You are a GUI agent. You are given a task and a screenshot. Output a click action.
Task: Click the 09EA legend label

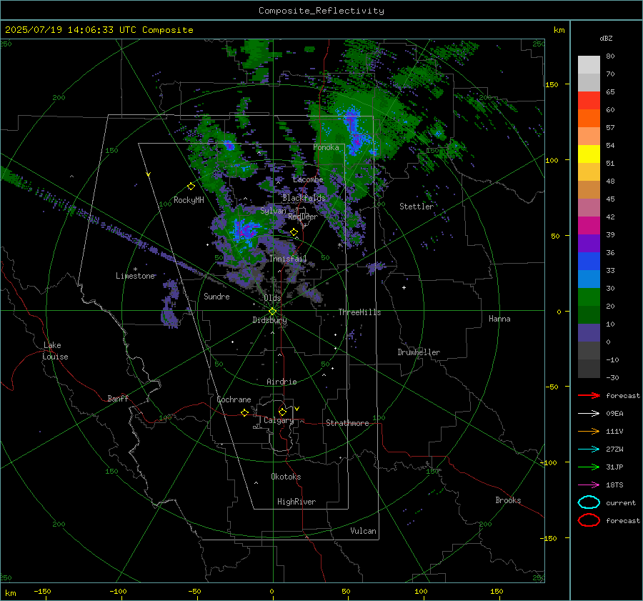(x=614, y=413)
